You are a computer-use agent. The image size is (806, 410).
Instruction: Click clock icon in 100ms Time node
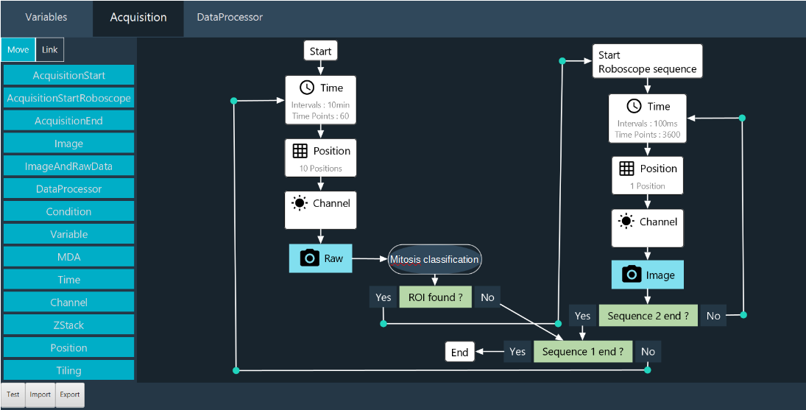click(634, 106)
